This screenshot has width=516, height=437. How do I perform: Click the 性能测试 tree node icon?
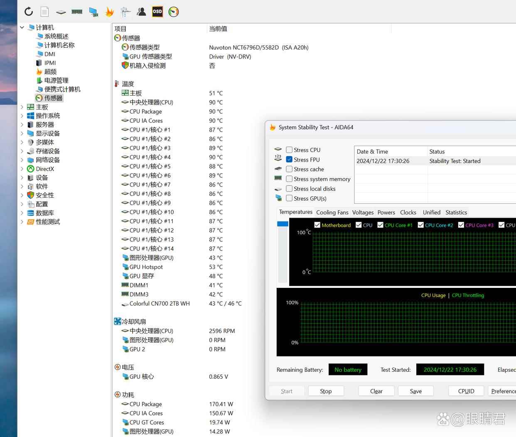tap(30, 222)
